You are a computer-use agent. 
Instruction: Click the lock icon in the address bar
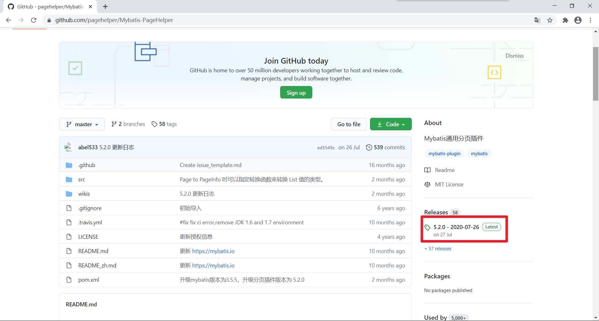click(49, 20)
